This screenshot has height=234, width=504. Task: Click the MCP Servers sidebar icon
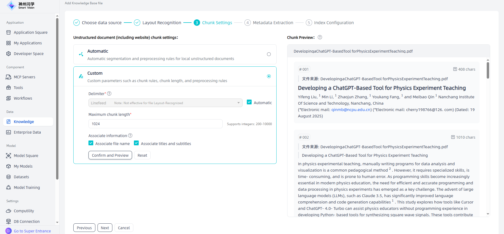9,77
